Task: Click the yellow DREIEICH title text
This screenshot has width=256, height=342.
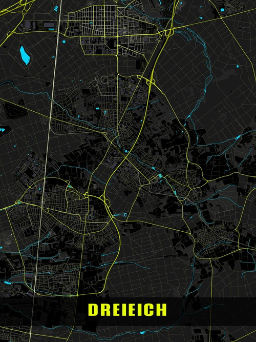Action: [127, 310]
